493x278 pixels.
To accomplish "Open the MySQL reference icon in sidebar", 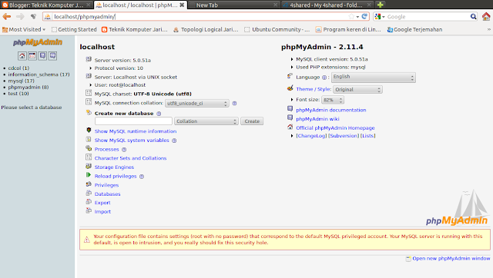I will click(52, 56).
